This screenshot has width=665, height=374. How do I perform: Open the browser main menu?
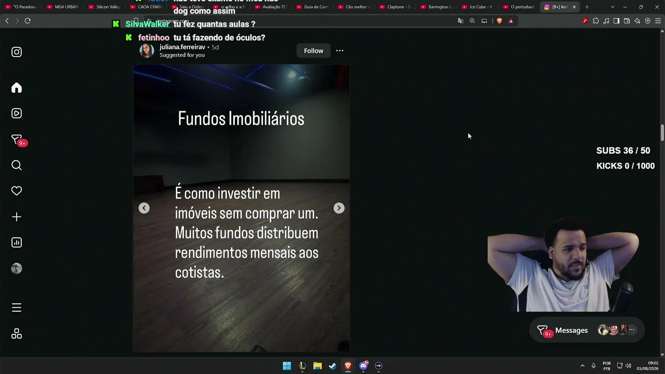click(x=658, y=21)
